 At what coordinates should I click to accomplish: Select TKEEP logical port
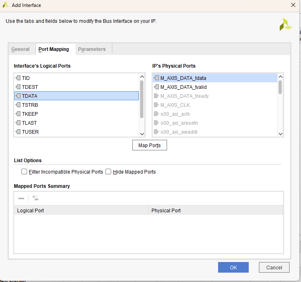pyautogui.click(x=77, y=114)
